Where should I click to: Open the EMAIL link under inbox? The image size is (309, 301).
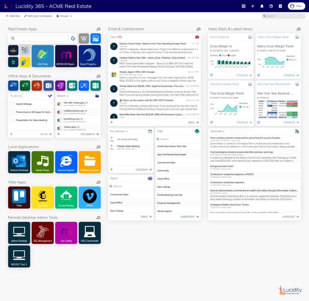(x=193, y=122)
